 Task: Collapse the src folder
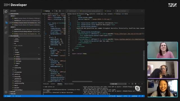click(15, 48)
